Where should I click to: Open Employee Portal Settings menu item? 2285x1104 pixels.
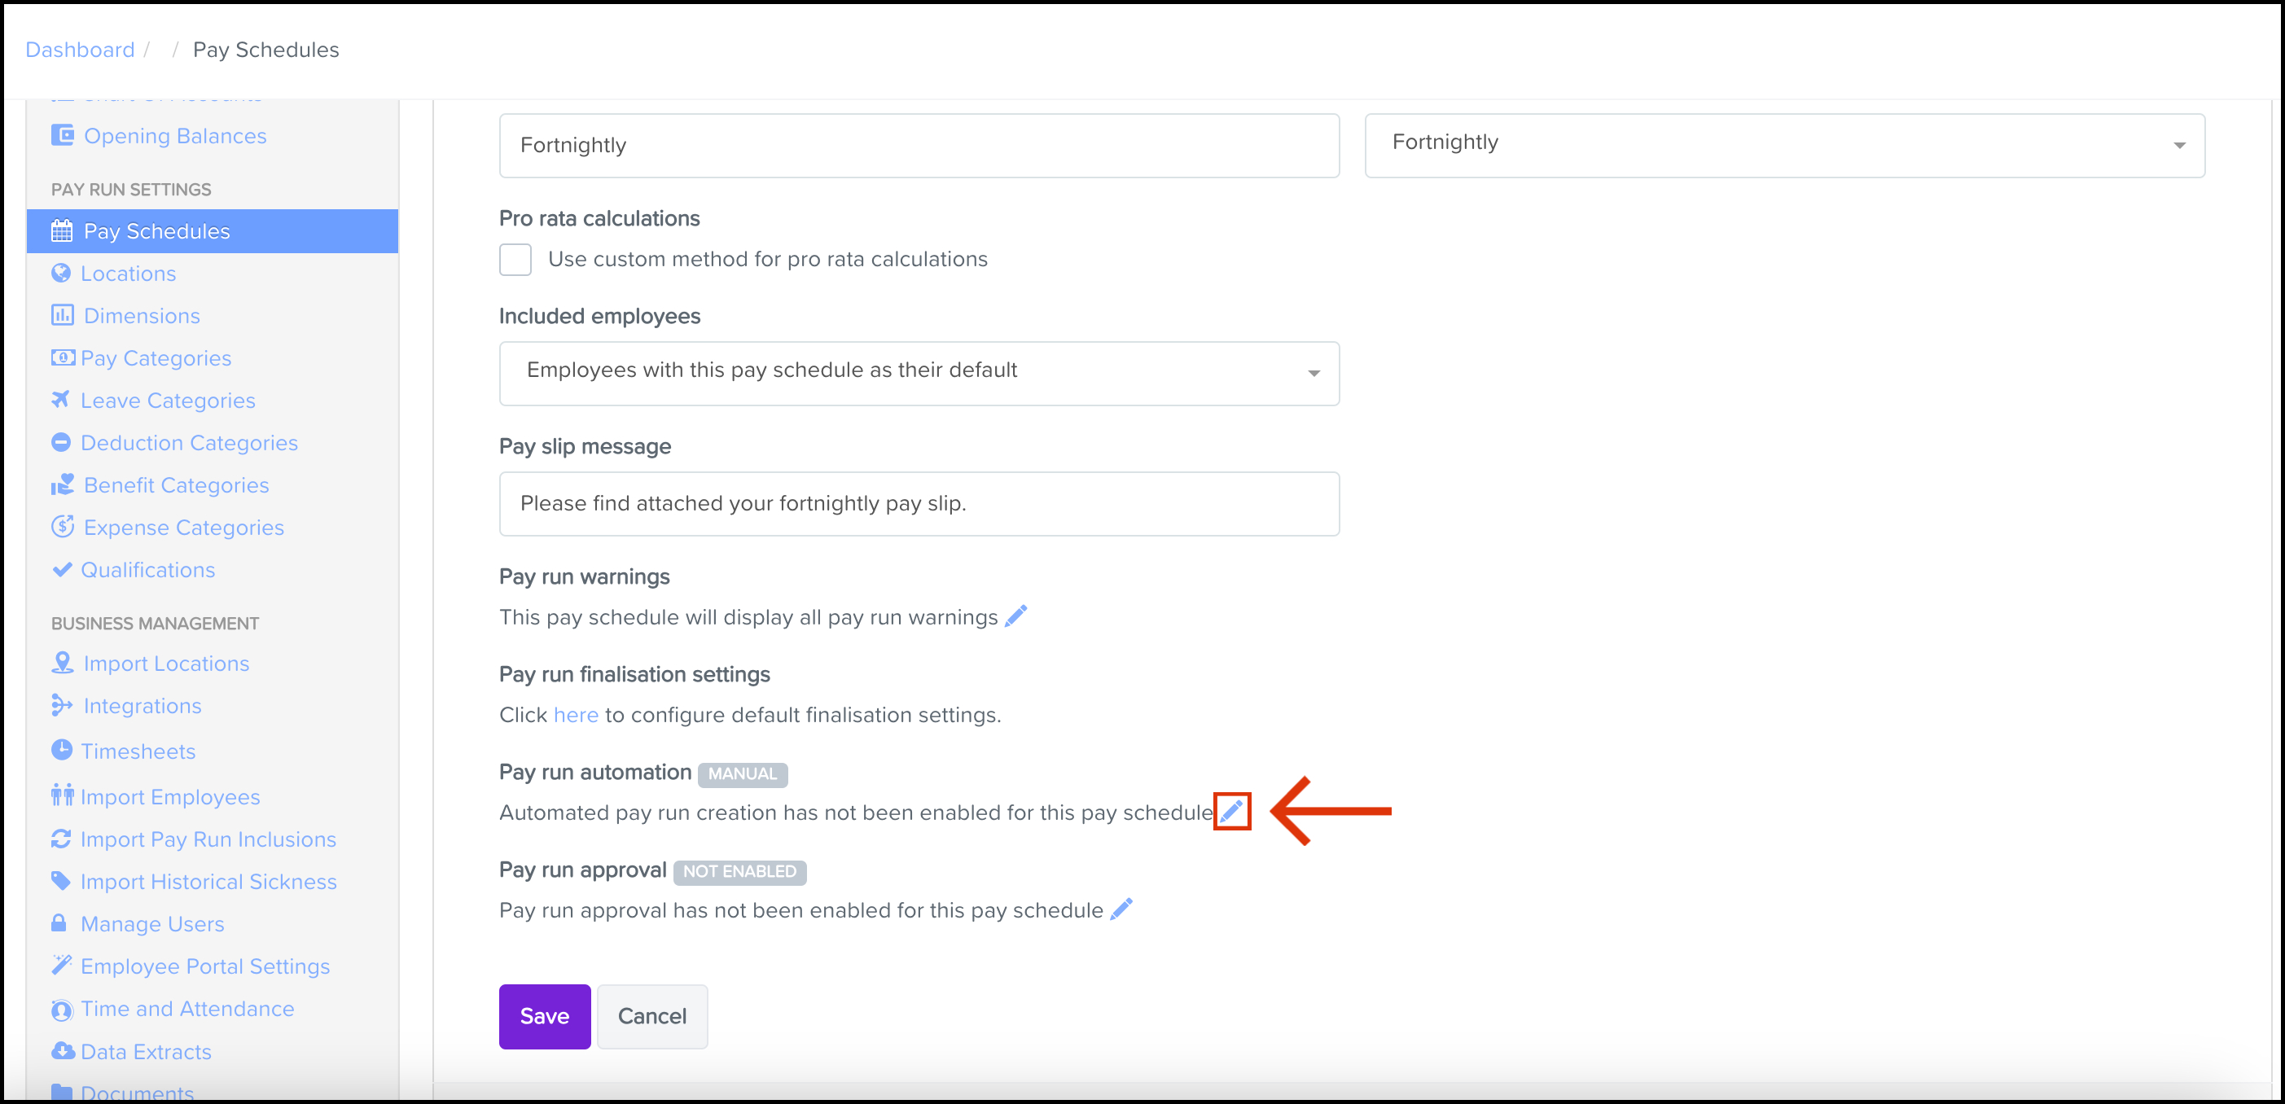coord(205,966)
